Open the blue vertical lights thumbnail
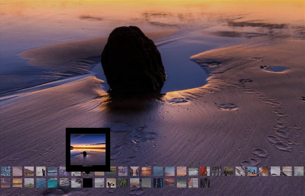 pos(158,183)
